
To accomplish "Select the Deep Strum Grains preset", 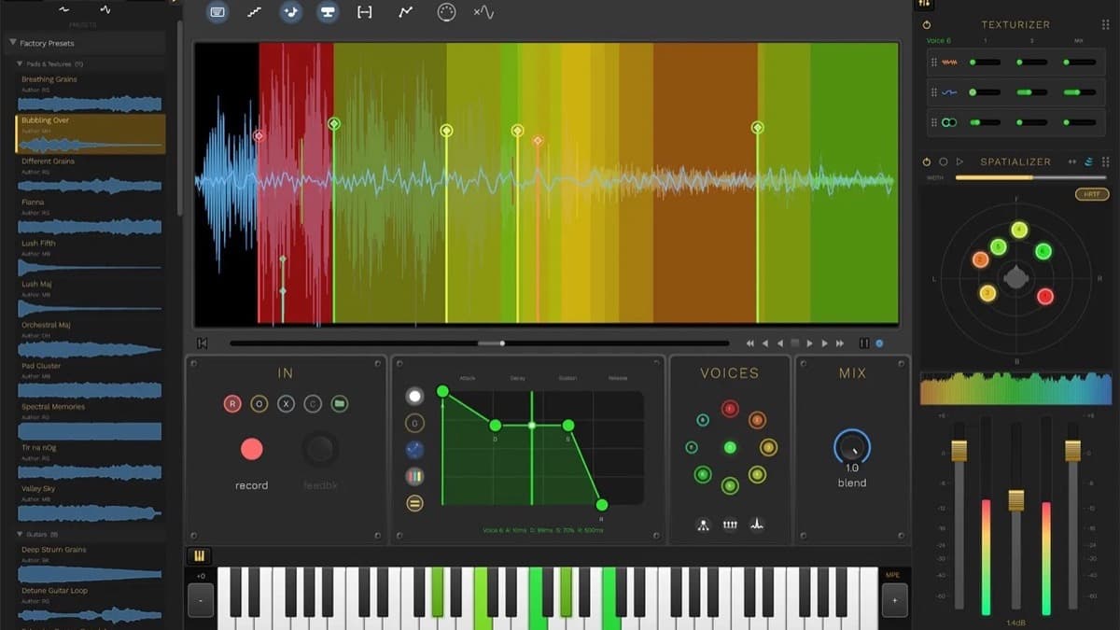I will pyautogui.click(x=91, y=564).
